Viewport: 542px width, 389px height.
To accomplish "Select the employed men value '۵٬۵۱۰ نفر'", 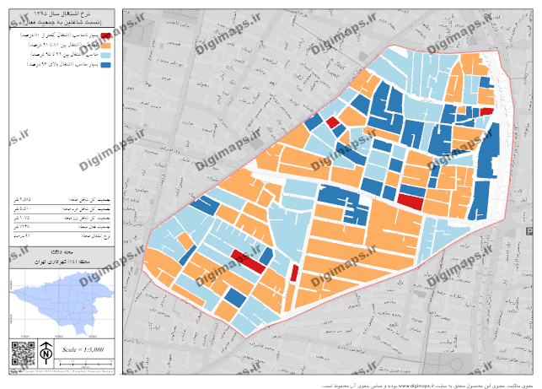I will pos(22,209).
